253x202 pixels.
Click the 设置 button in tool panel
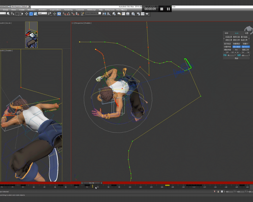point(246,33)
